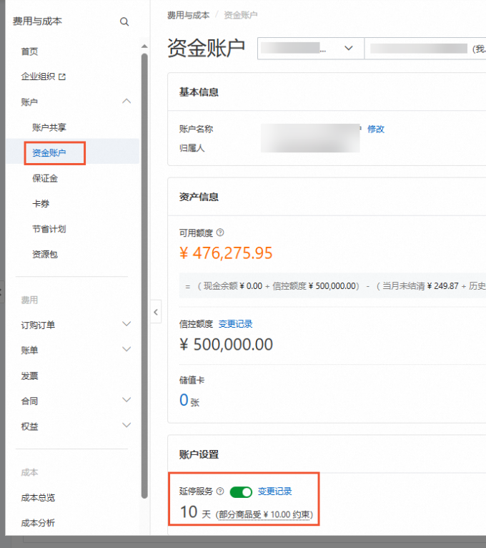Image resolution: width=486 pixels, height=548 pixels.
Task: Open 节省计划 menu item
Action: coord(49,229)
